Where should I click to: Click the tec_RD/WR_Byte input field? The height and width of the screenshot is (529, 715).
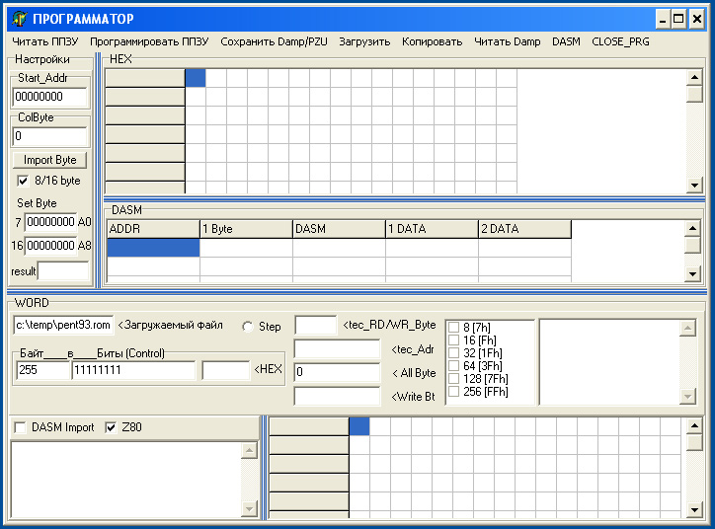coord(316,326)
